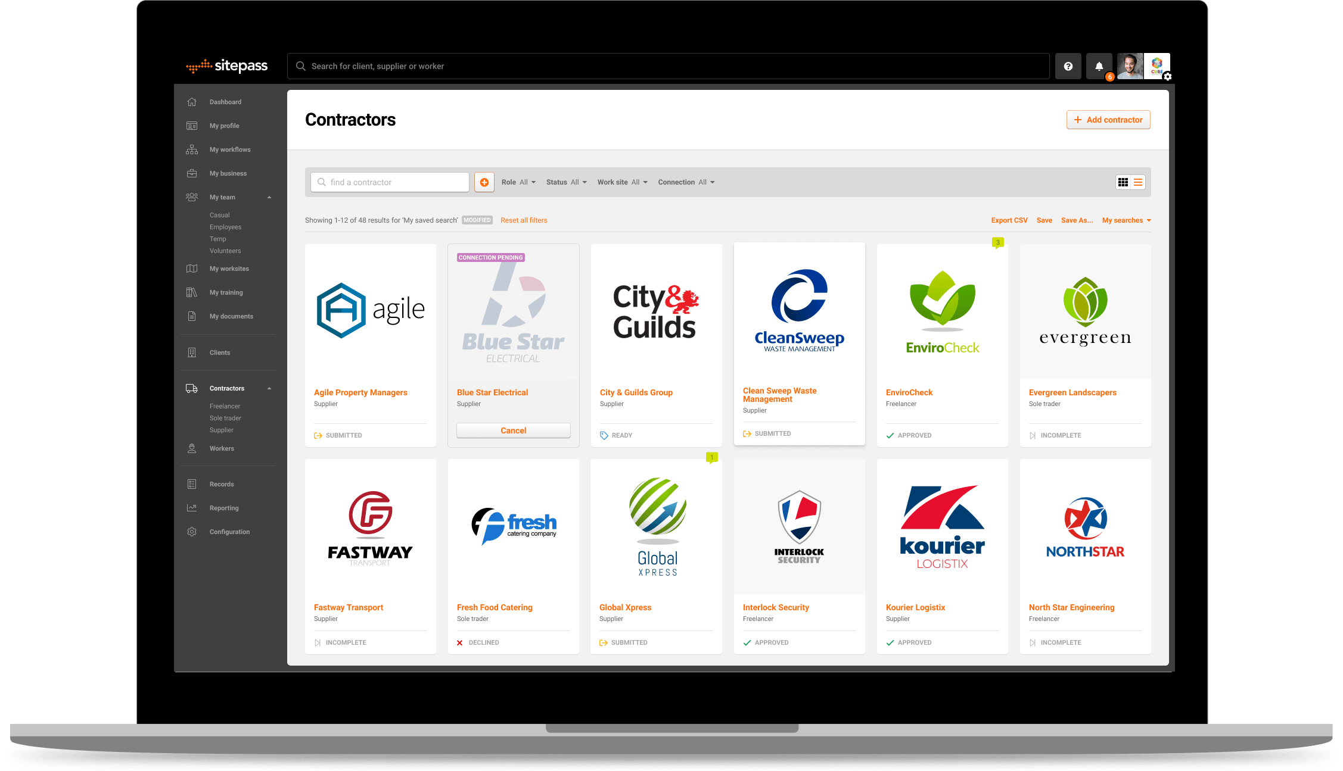This screenshot has width=1343, height=771.
Task: Select the Contractors menu item
Action: coord(227,388)
